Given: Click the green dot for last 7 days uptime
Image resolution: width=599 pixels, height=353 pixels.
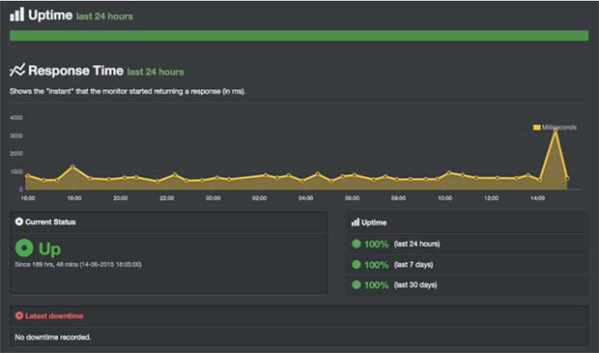Looking at the screenshot, I should 357,264.
